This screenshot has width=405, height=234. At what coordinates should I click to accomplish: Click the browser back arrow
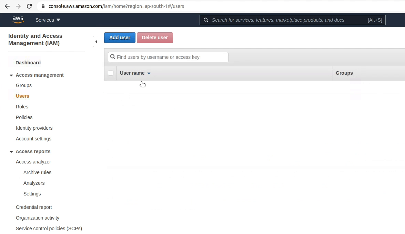click(7, 6)
